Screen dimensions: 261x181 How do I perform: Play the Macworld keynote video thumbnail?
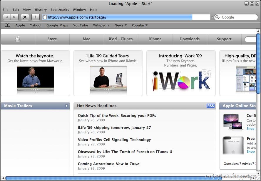(35, 77)
